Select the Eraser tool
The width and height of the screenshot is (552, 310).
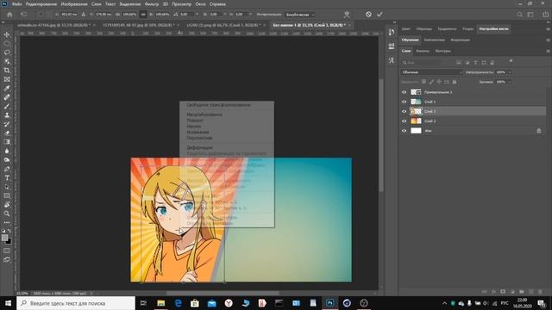(7, 133)
